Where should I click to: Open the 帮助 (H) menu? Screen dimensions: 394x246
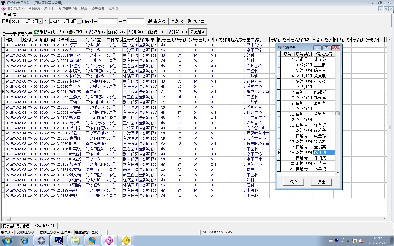point(114,8)
